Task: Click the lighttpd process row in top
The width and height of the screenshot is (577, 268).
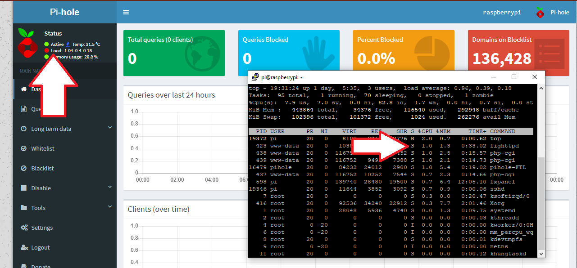Action: click(x=391, y=146)
